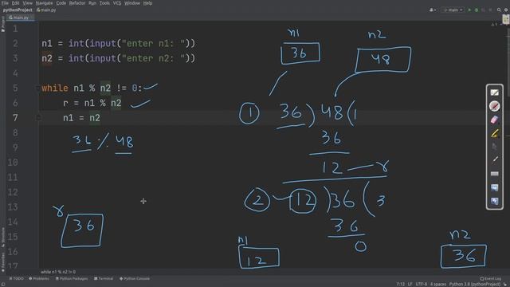Screen dimensions: 510x287
Task: Open the Refactor menu
Action: pos(77,3)
